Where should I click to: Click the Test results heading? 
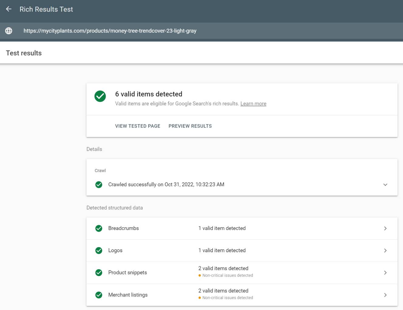pos(24,53)
